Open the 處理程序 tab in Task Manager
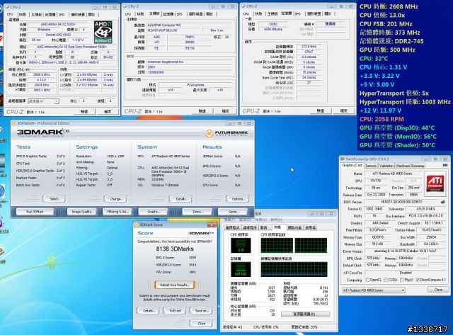This screenshot has height=335, width=453. 250,228
